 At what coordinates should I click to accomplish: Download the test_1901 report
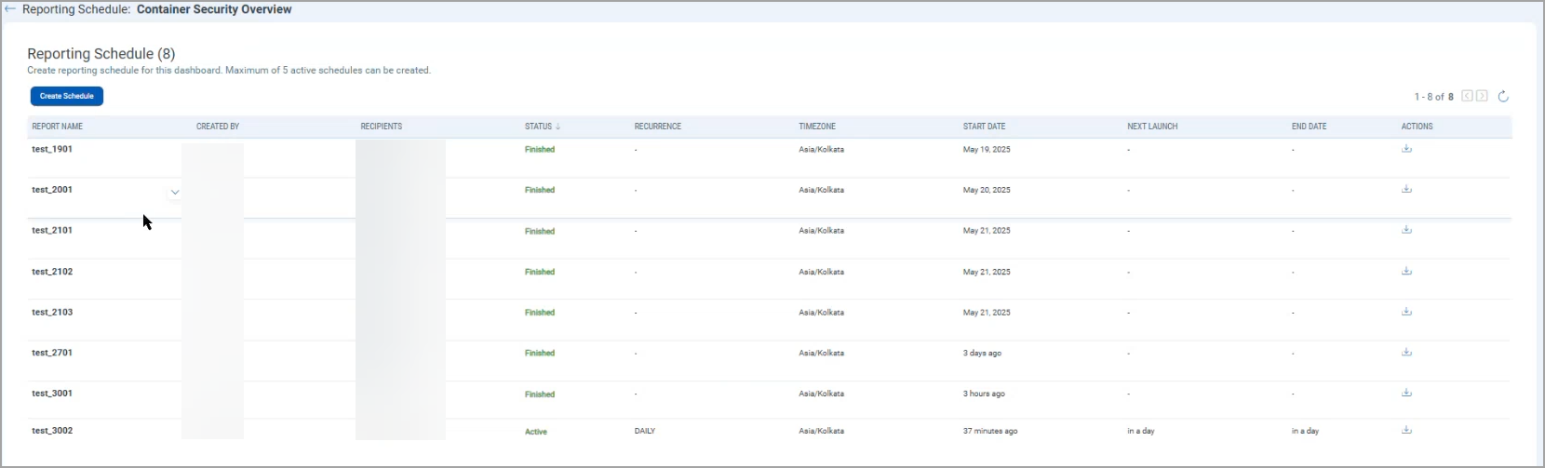(1406, 149)
